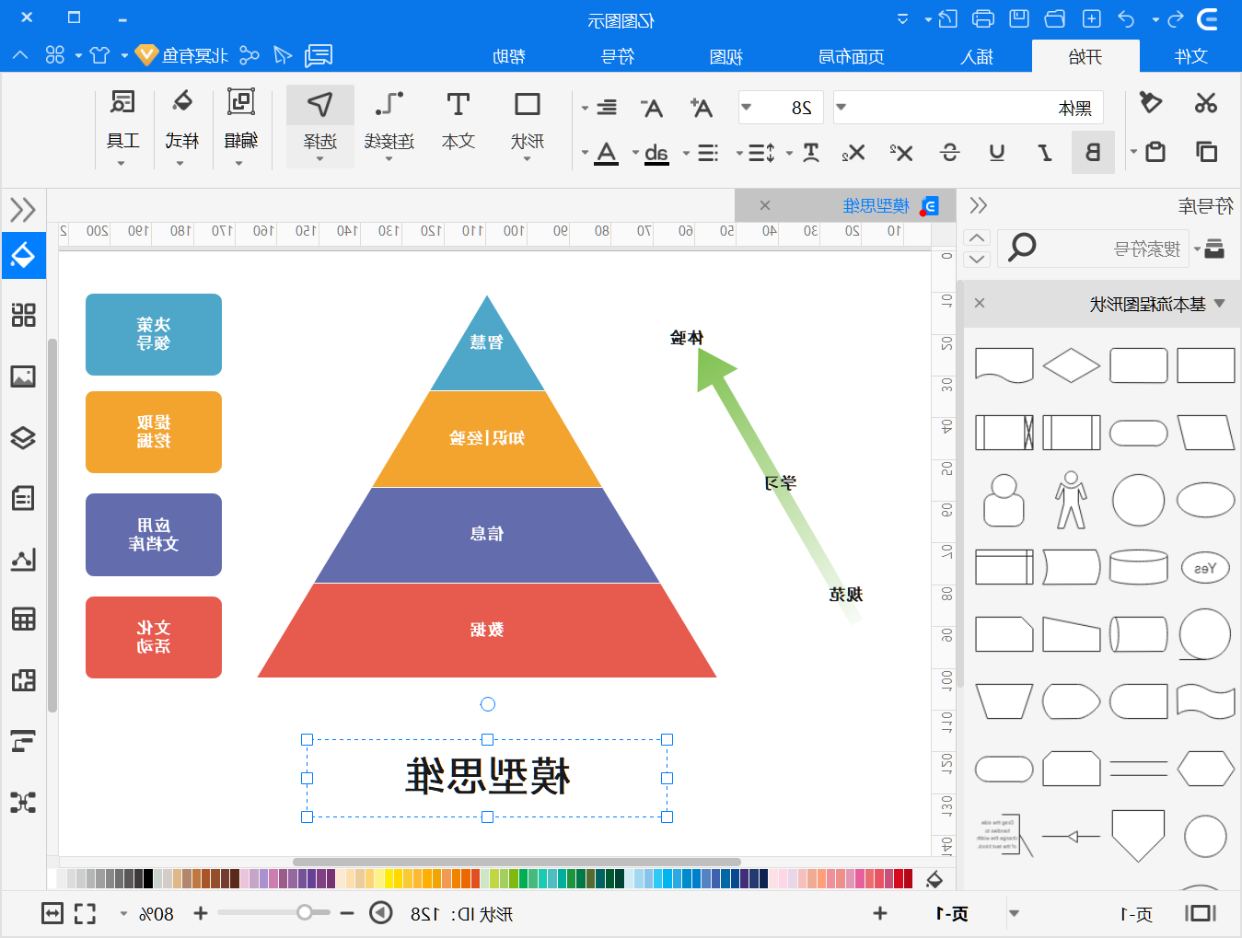Screen dimensions: 1242x938
Task: Click the zoom slider handle
Action: (305, 913)
